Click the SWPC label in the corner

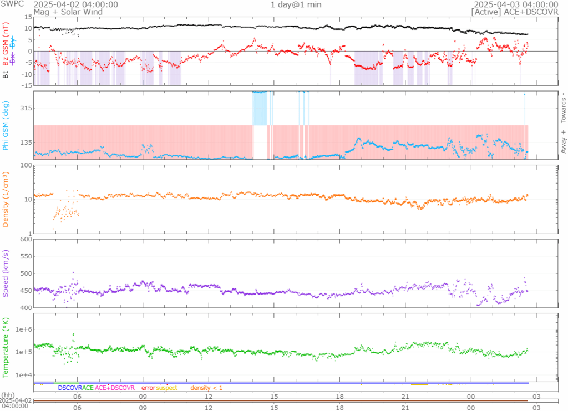[x=12, y=4]
